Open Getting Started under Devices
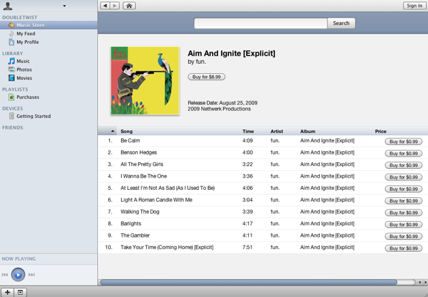Image resolution: width=428 pixels, height=297 pixels. (x=33, y=116)
